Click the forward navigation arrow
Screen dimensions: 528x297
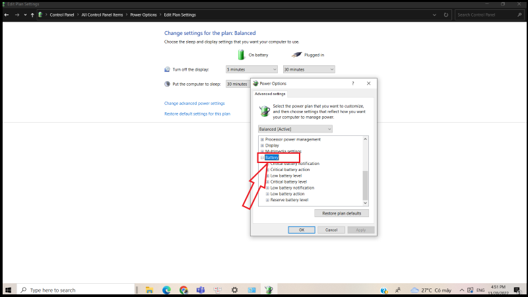click(x=17, y=15)
